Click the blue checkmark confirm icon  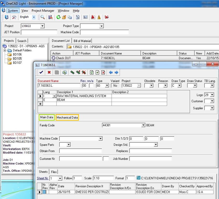pyautogui.click(x=41, y=72)
